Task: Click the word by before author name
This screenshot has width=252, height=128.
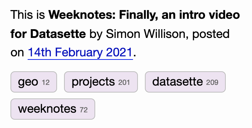Action: tap(96, 34)
